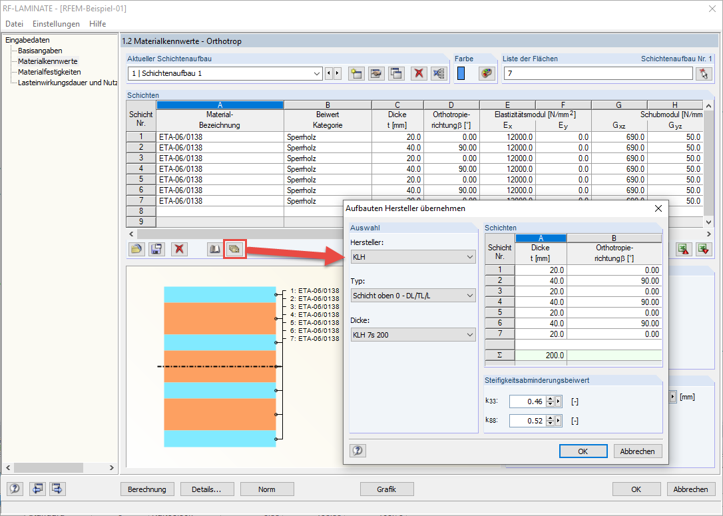Select Materialfestigkeiten in tree

(49, 72)
